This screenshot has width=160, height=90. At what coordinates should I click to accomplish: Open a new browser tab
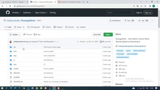pyautogui.click(x=87, y=2)
